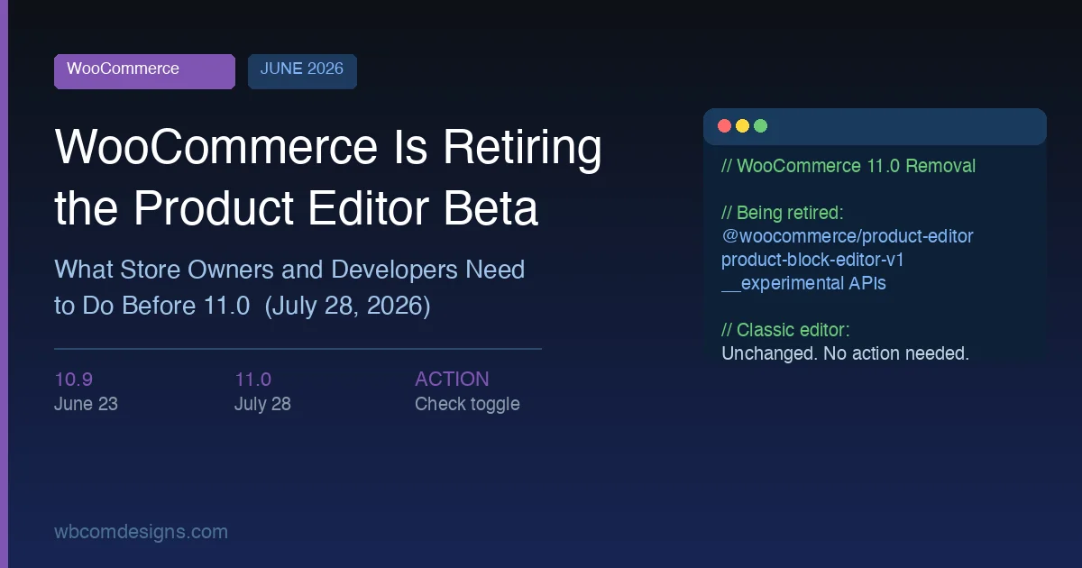Image resolution: width=1082 pixels, height=568 pixels.
Task: Click code line 'product-block-editor-v1'
Action: [812, 261]
